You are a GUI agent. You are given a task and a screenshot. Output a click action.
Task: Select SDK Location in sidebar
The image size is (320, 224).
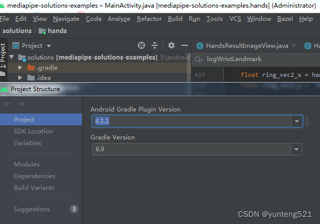(x=33, y=131)
